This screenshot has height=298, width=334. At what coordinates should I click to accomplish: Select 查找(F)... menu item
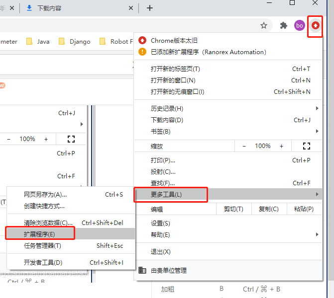pyautogui.click(x=228, y=183)
